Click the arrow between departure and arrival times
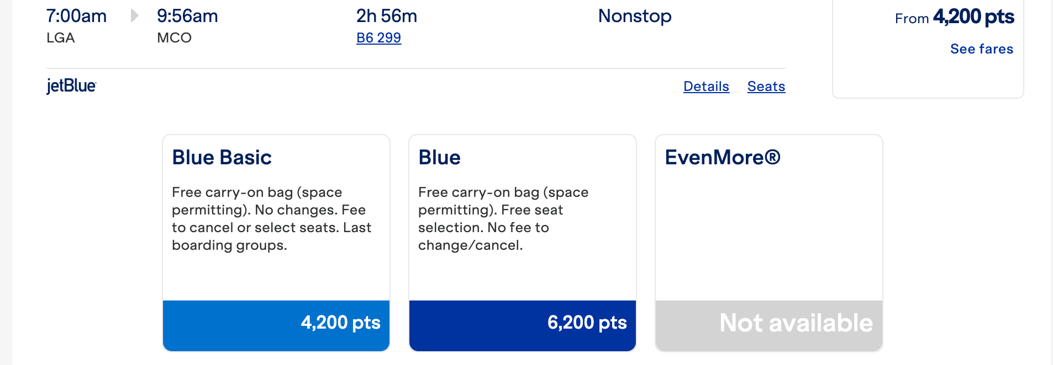 coord(134,16)
